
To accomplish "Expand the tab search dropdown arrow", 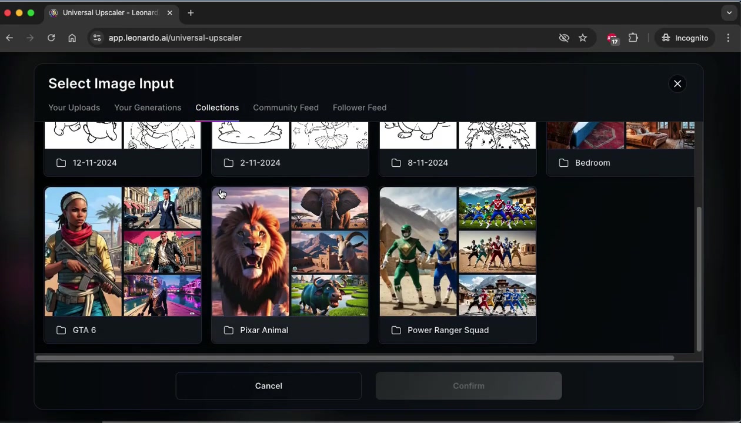I will [x=729, y=12].
